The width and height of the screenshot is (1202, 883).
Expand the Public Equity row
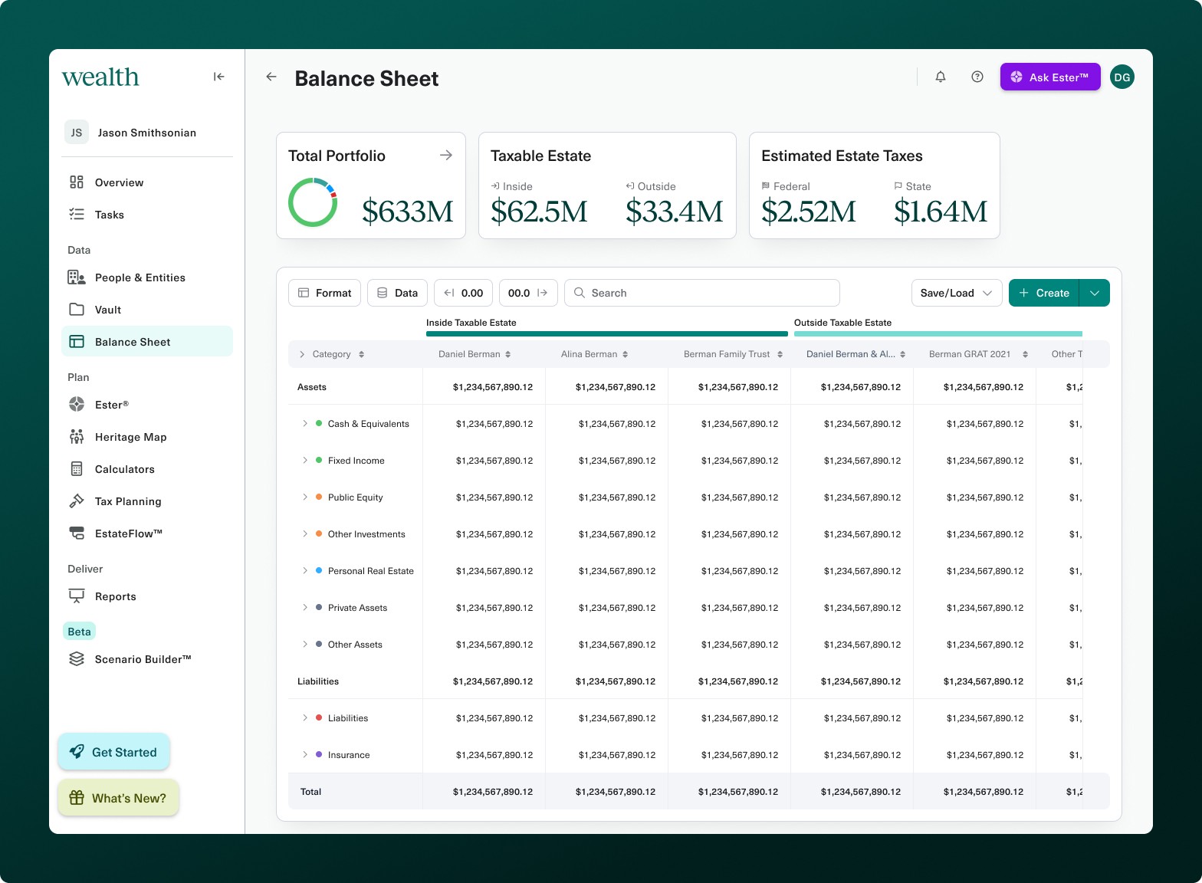pos(305,497)
